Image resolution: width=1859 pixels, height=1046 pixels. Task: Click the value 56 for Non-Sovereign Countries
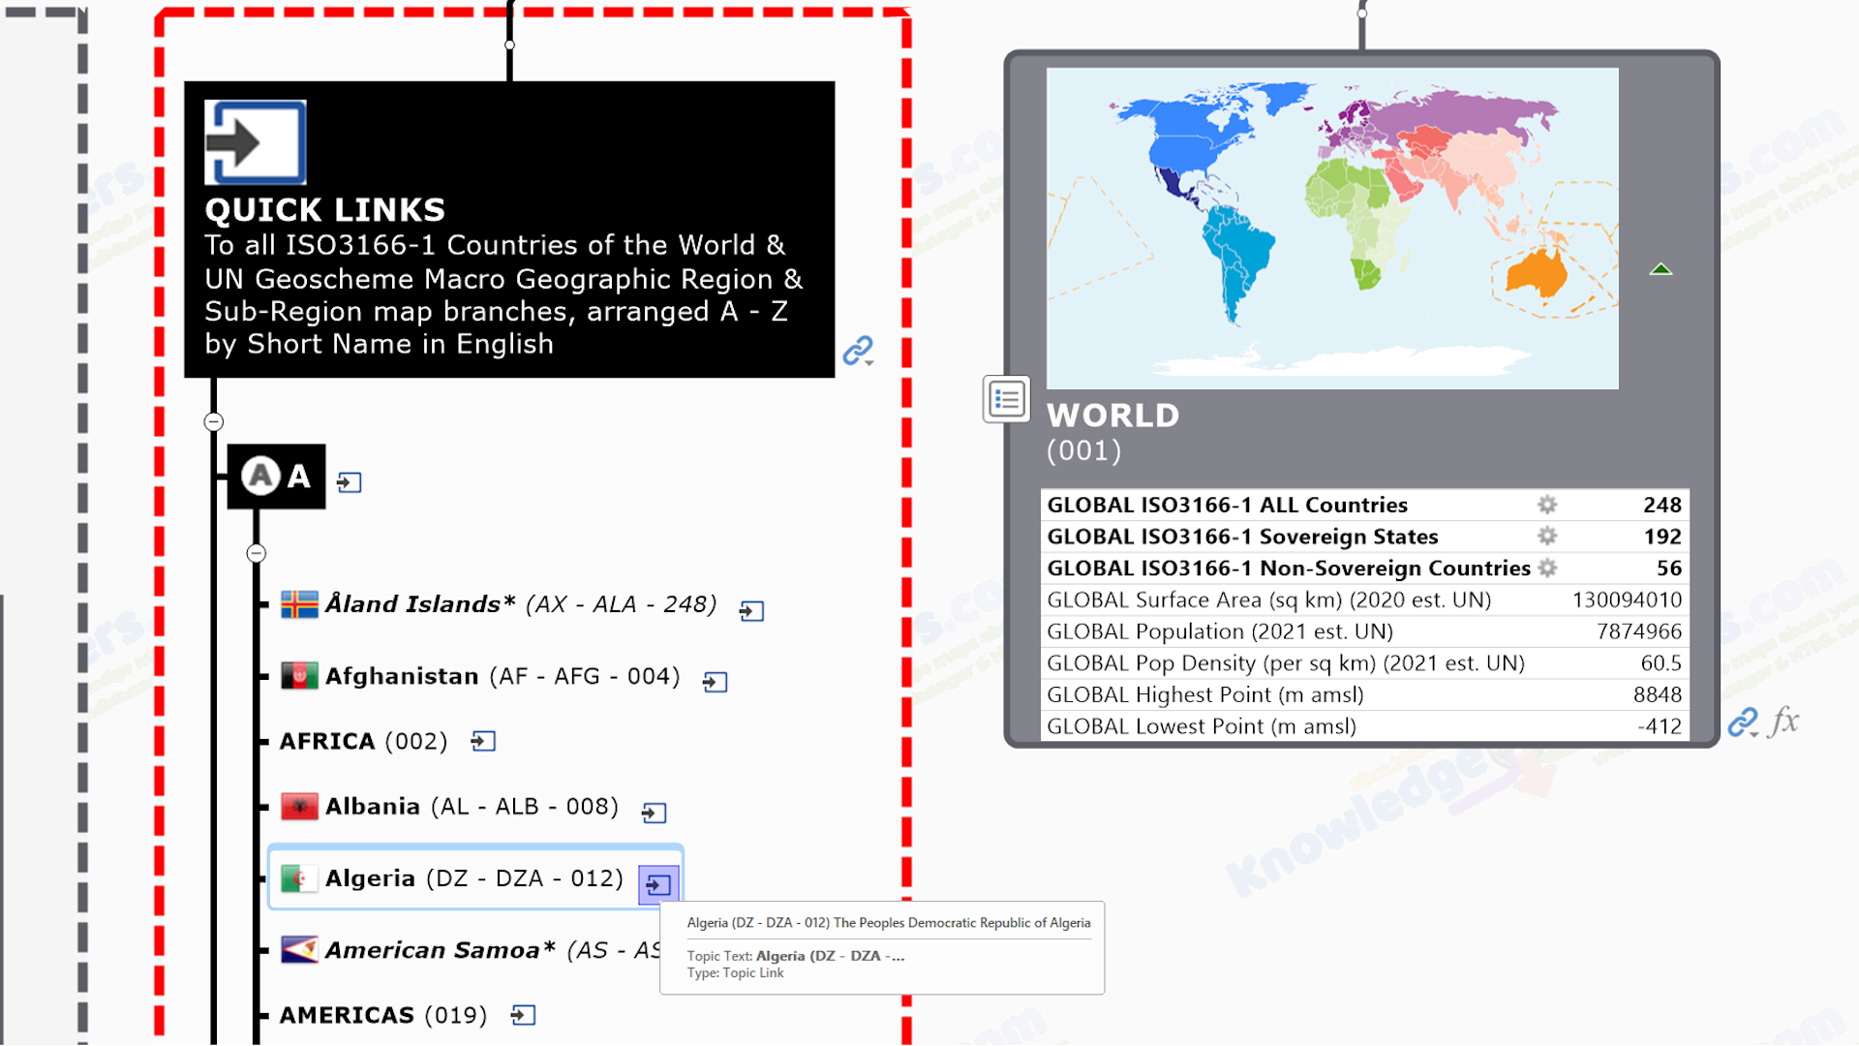pyautogui.click(x=1669, y=569)
